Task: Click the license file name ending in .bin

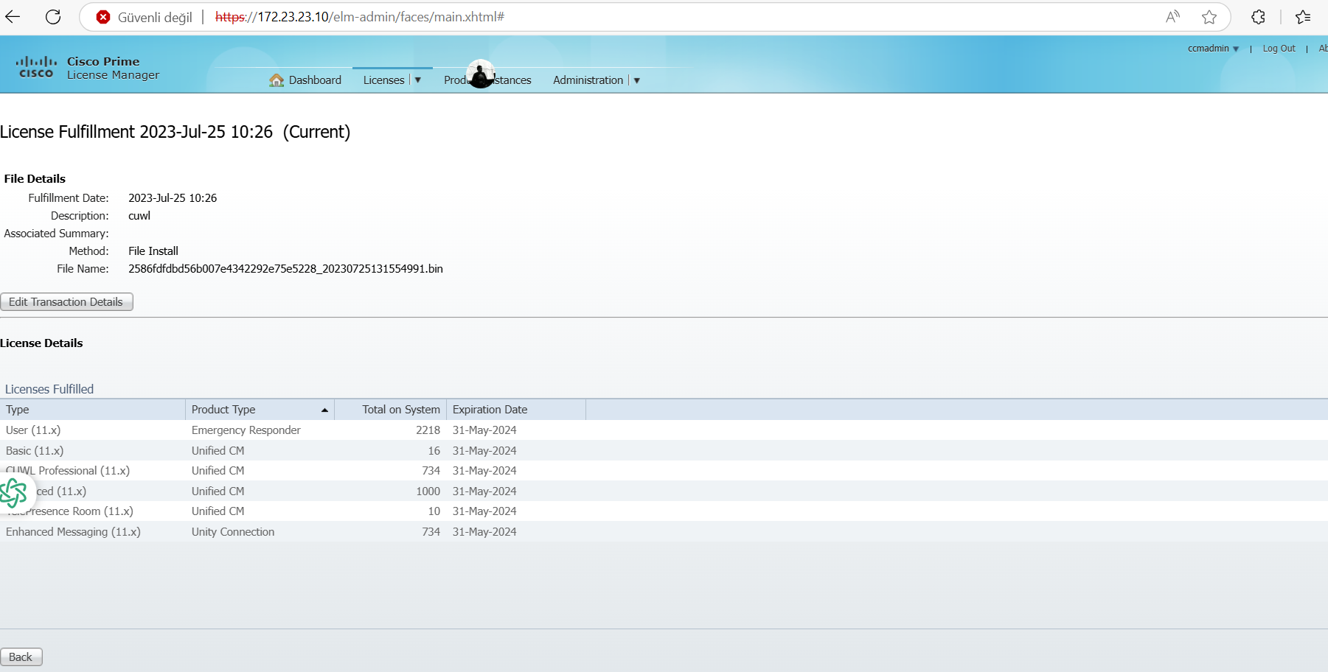Action: click(x=285, y=269)
